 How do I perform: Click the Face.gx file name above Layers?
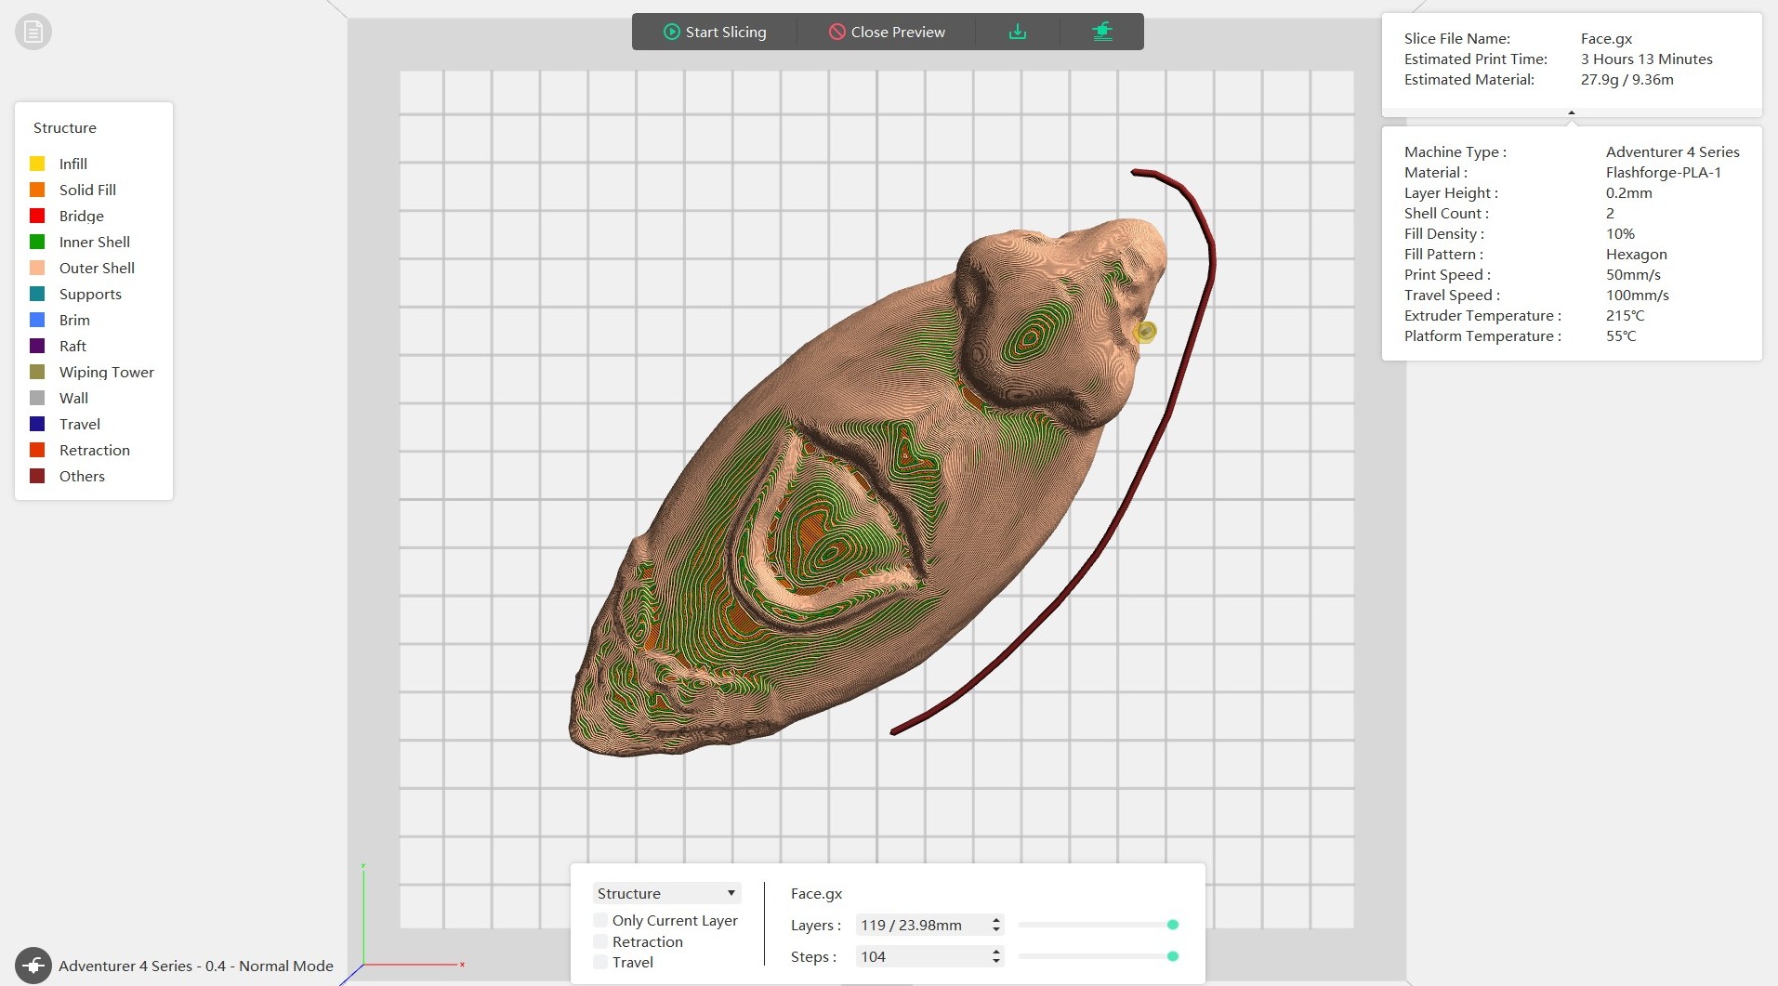[x=816, y=893]
